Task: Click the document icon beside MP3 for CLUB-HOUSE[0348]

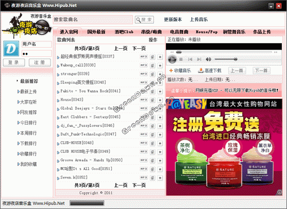Action: 153,144
